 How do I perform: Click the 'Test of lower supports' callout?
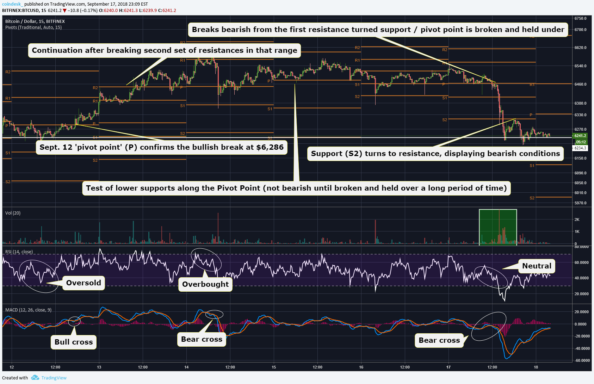296,188
